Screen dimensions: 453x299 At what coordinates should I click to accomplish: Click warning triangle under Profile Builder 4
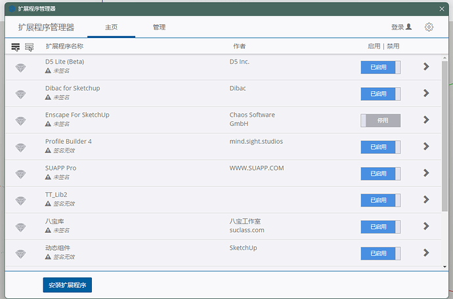(x=48, y=150)
